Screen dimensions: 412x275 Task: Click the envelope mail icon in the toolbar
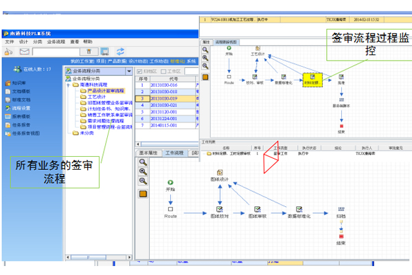click(25, 52)
